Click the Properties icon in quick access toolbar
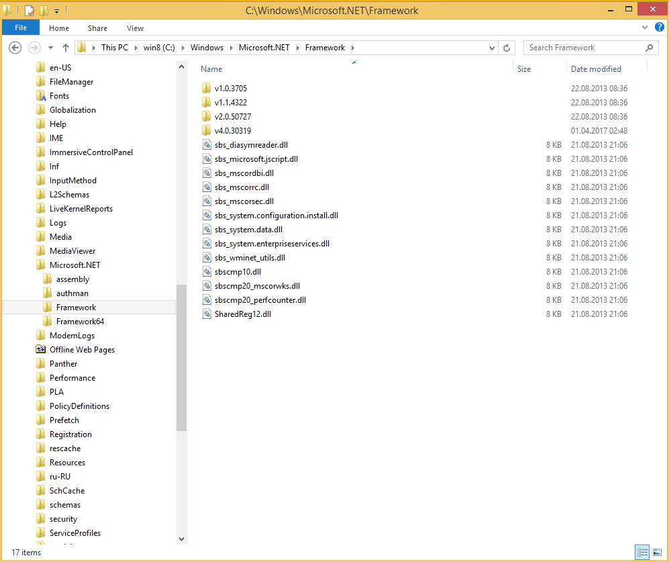The height and width of the screenshot is (562, 669). pos(29,11)
